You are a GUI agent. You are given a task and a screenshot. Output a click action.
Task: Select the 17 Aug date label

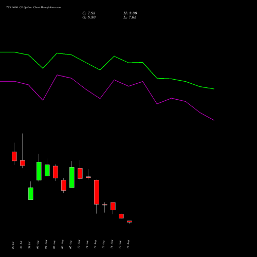click(x=120, y=245)
